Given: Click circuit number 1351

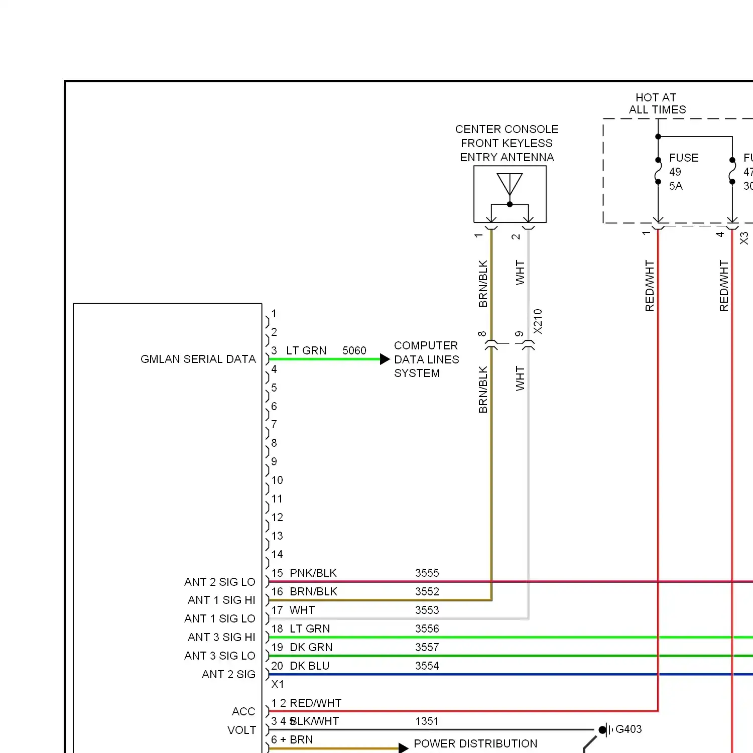Looking at the screenshot, I should tap(427, 721).
